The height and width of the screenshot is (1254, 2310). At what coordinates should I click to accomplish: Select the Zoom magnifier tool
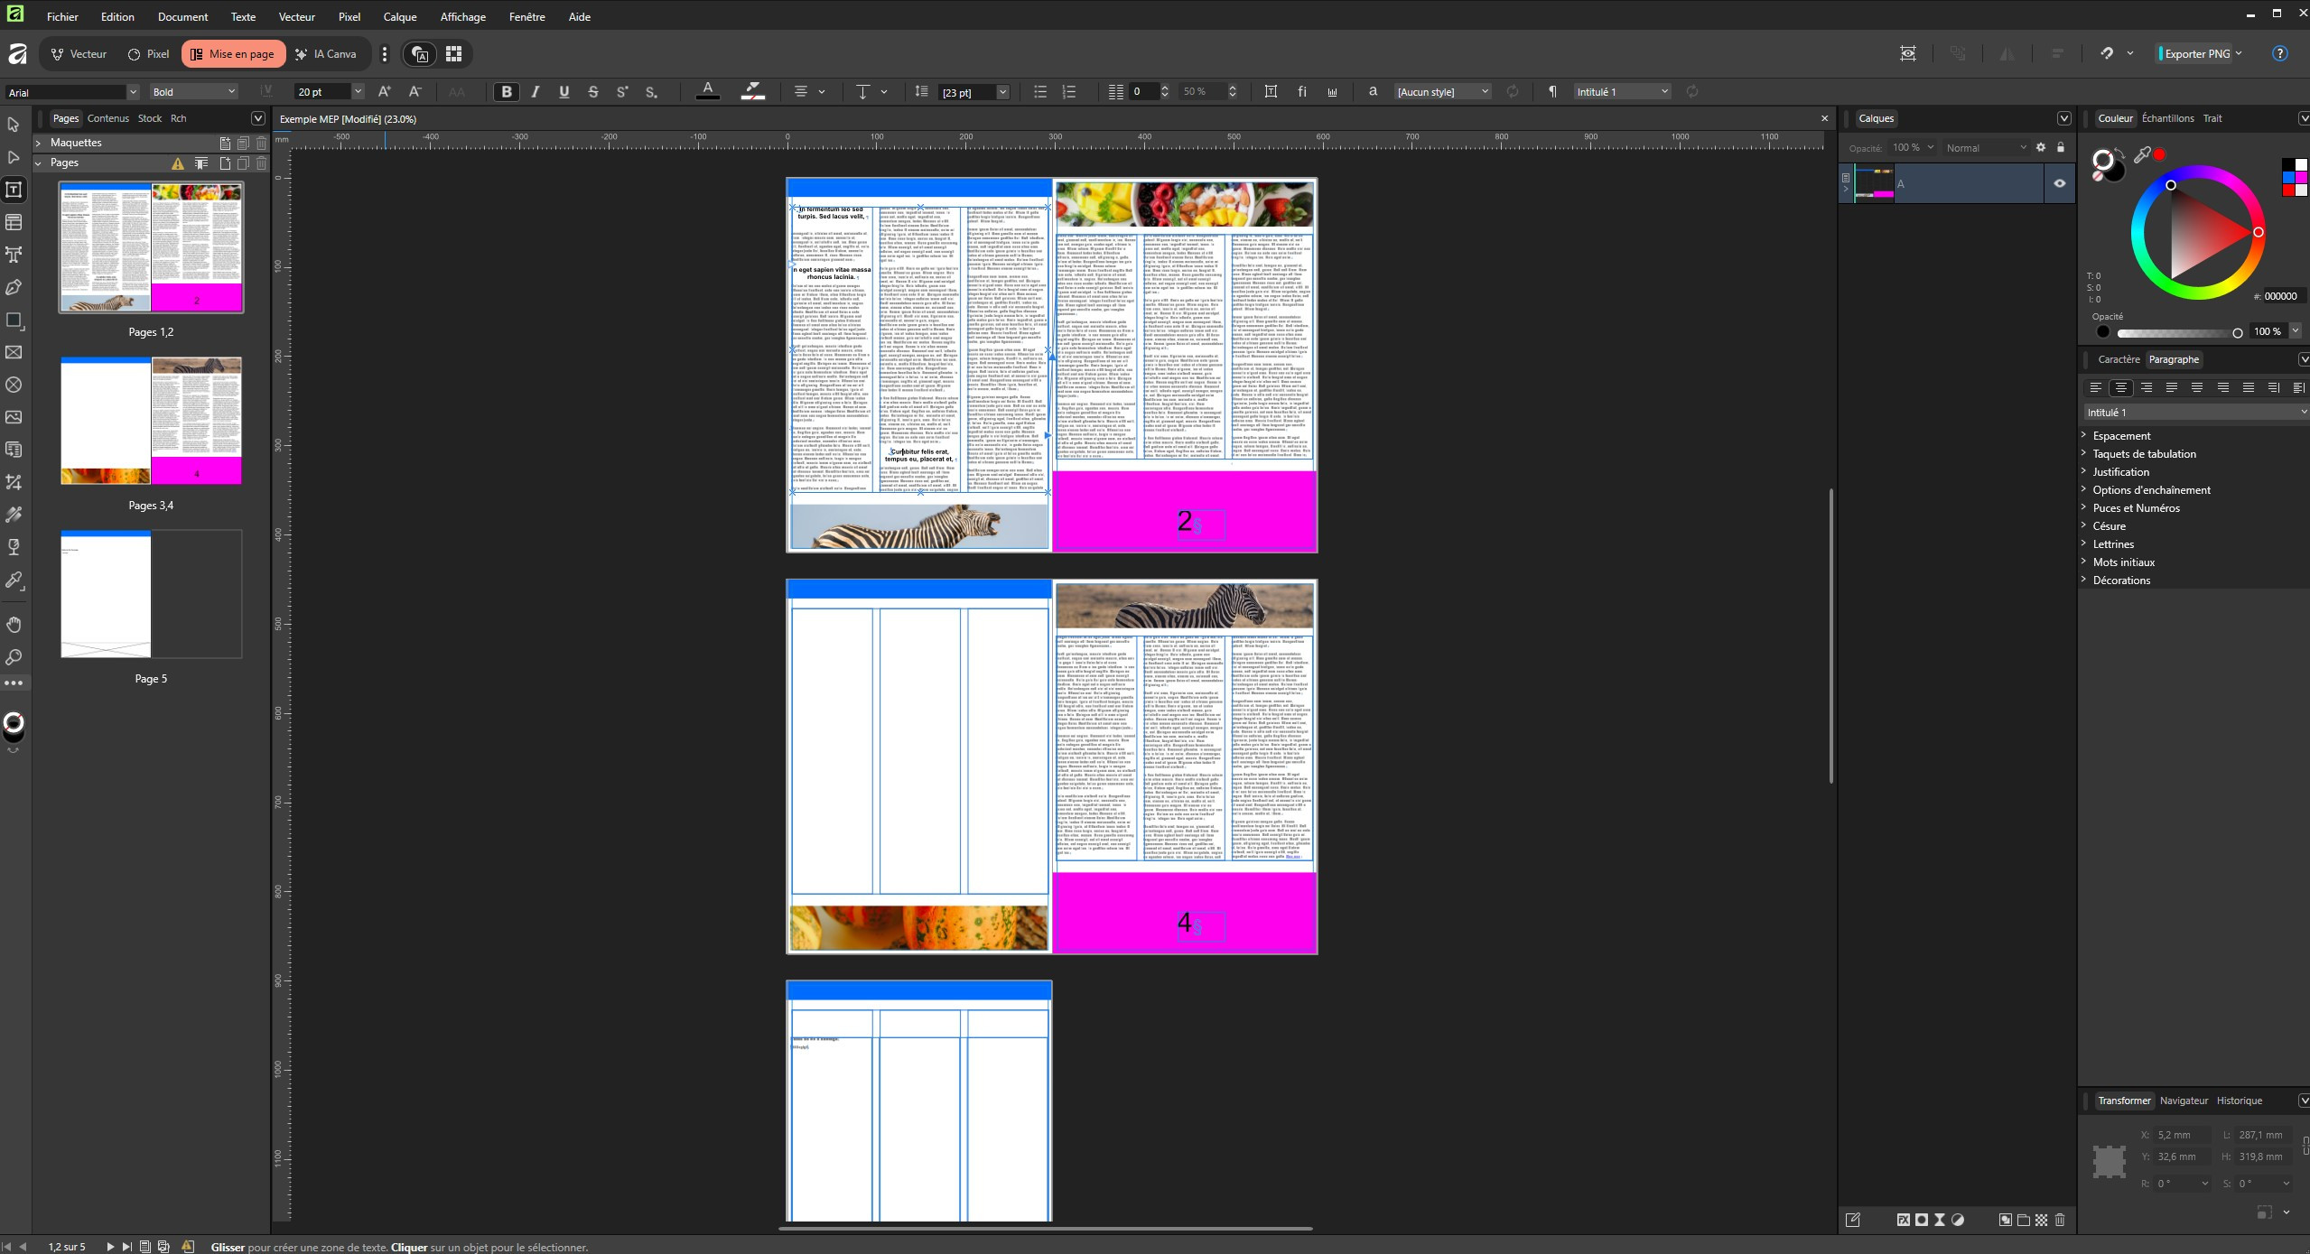14,657
